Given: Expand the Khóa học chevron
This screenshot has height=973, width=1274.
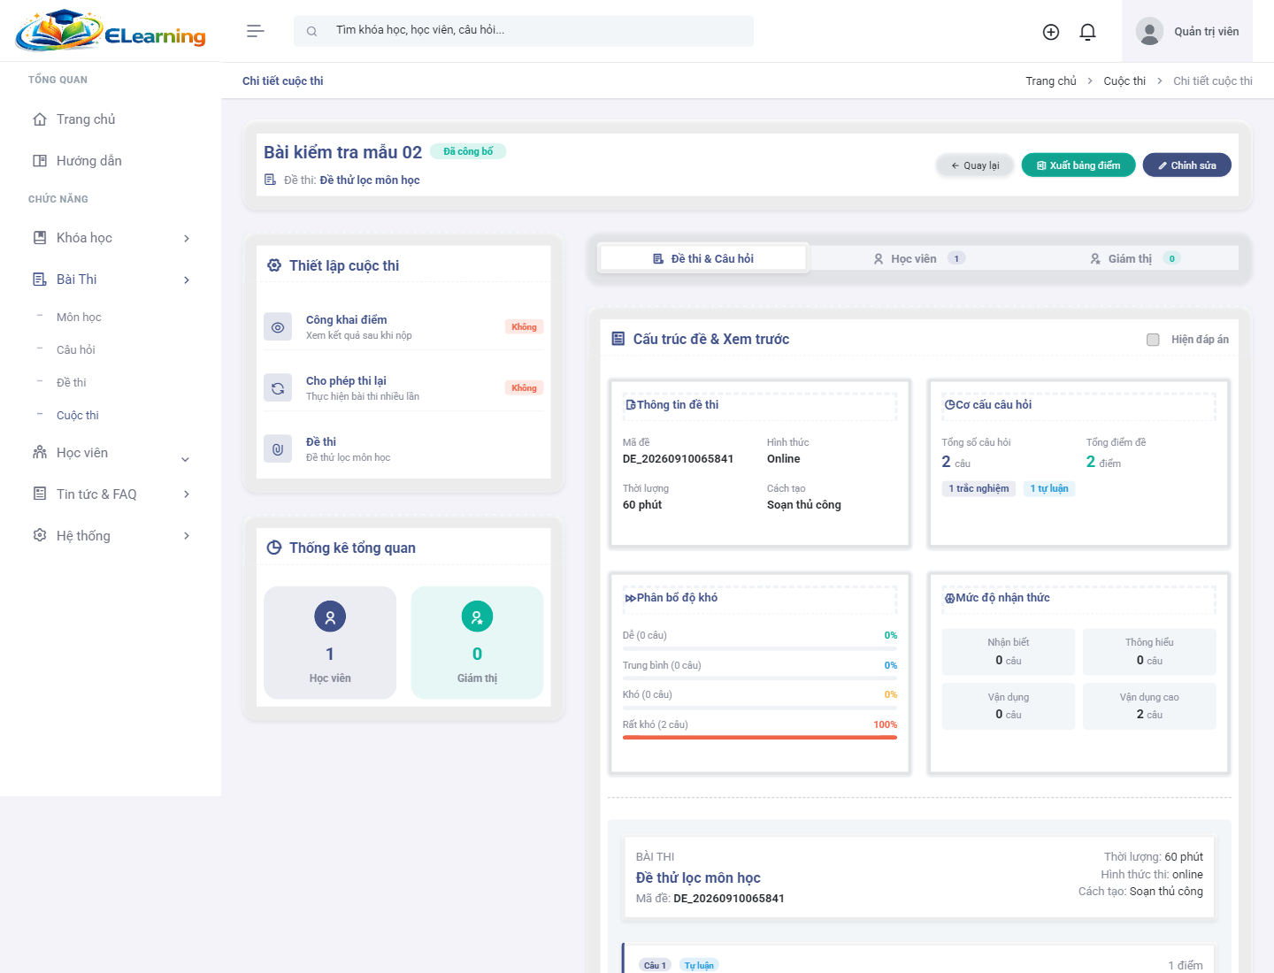Looking at the screenshot, I should [187, 239].
